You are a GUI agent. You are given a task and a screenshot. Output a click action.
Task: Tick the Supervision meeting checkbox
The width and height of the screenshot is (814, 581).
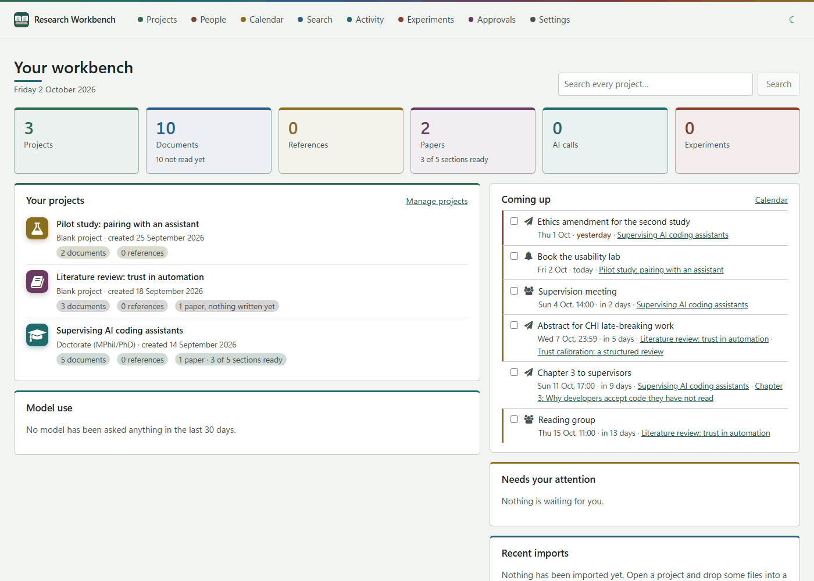(x=515, y=291)
